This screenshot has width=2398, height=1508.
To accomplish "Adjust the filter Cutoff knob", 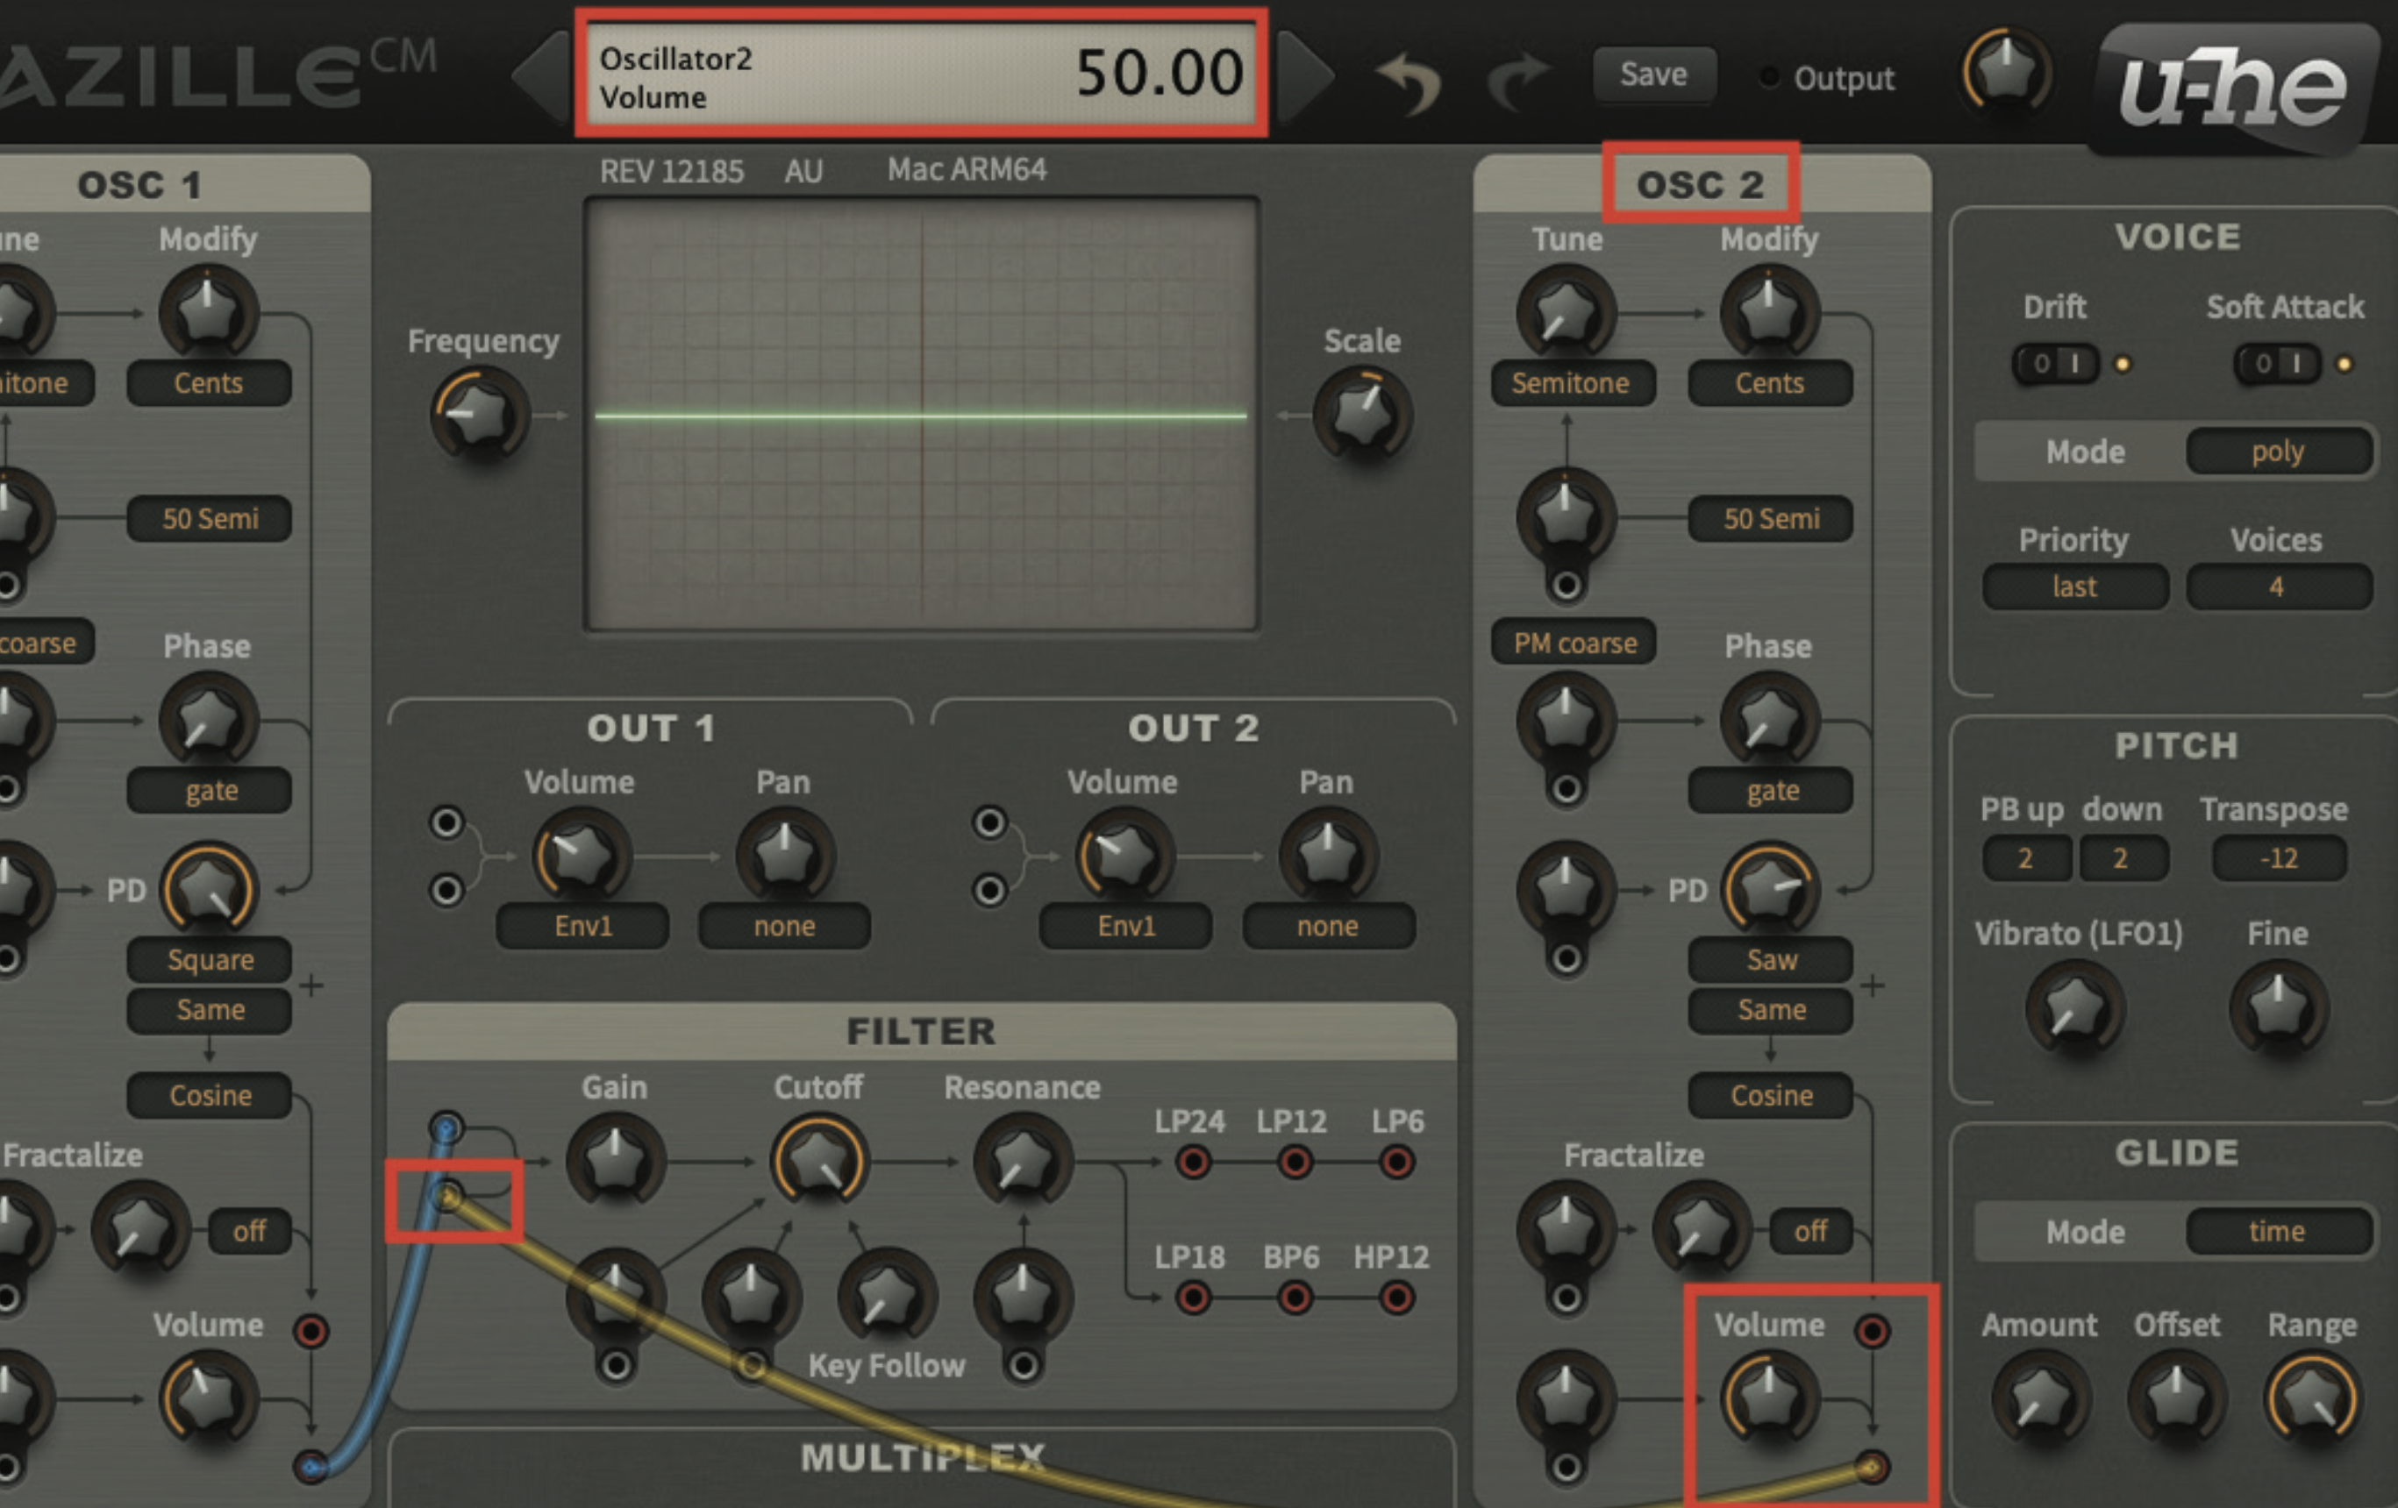I will [818, 1161].
